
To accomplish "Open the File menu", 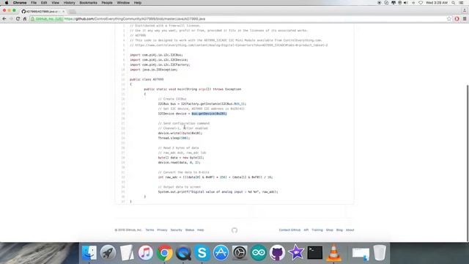I will (34, 3).
